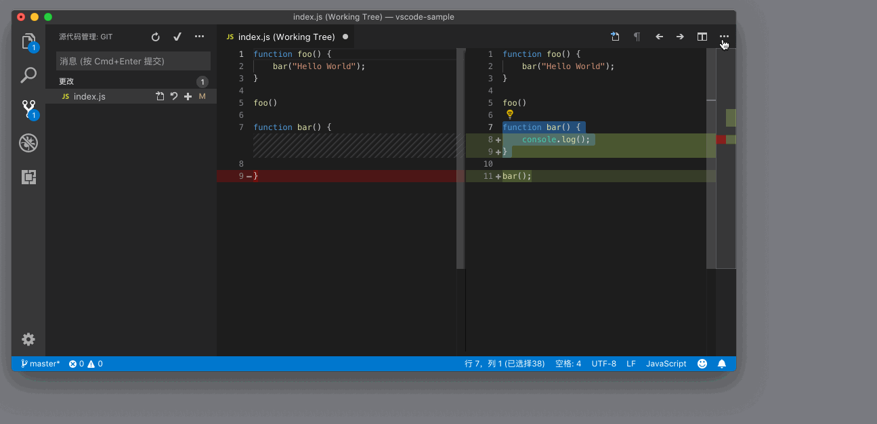877x424 pixels.
Task: Click the red marker in diff overview ruler
Action: (721, 140)
